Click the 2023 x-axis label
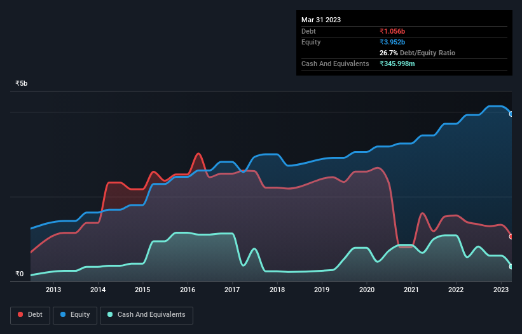This screenshot has width=522, height=334. pyautogui.click(x=500, y=290)
